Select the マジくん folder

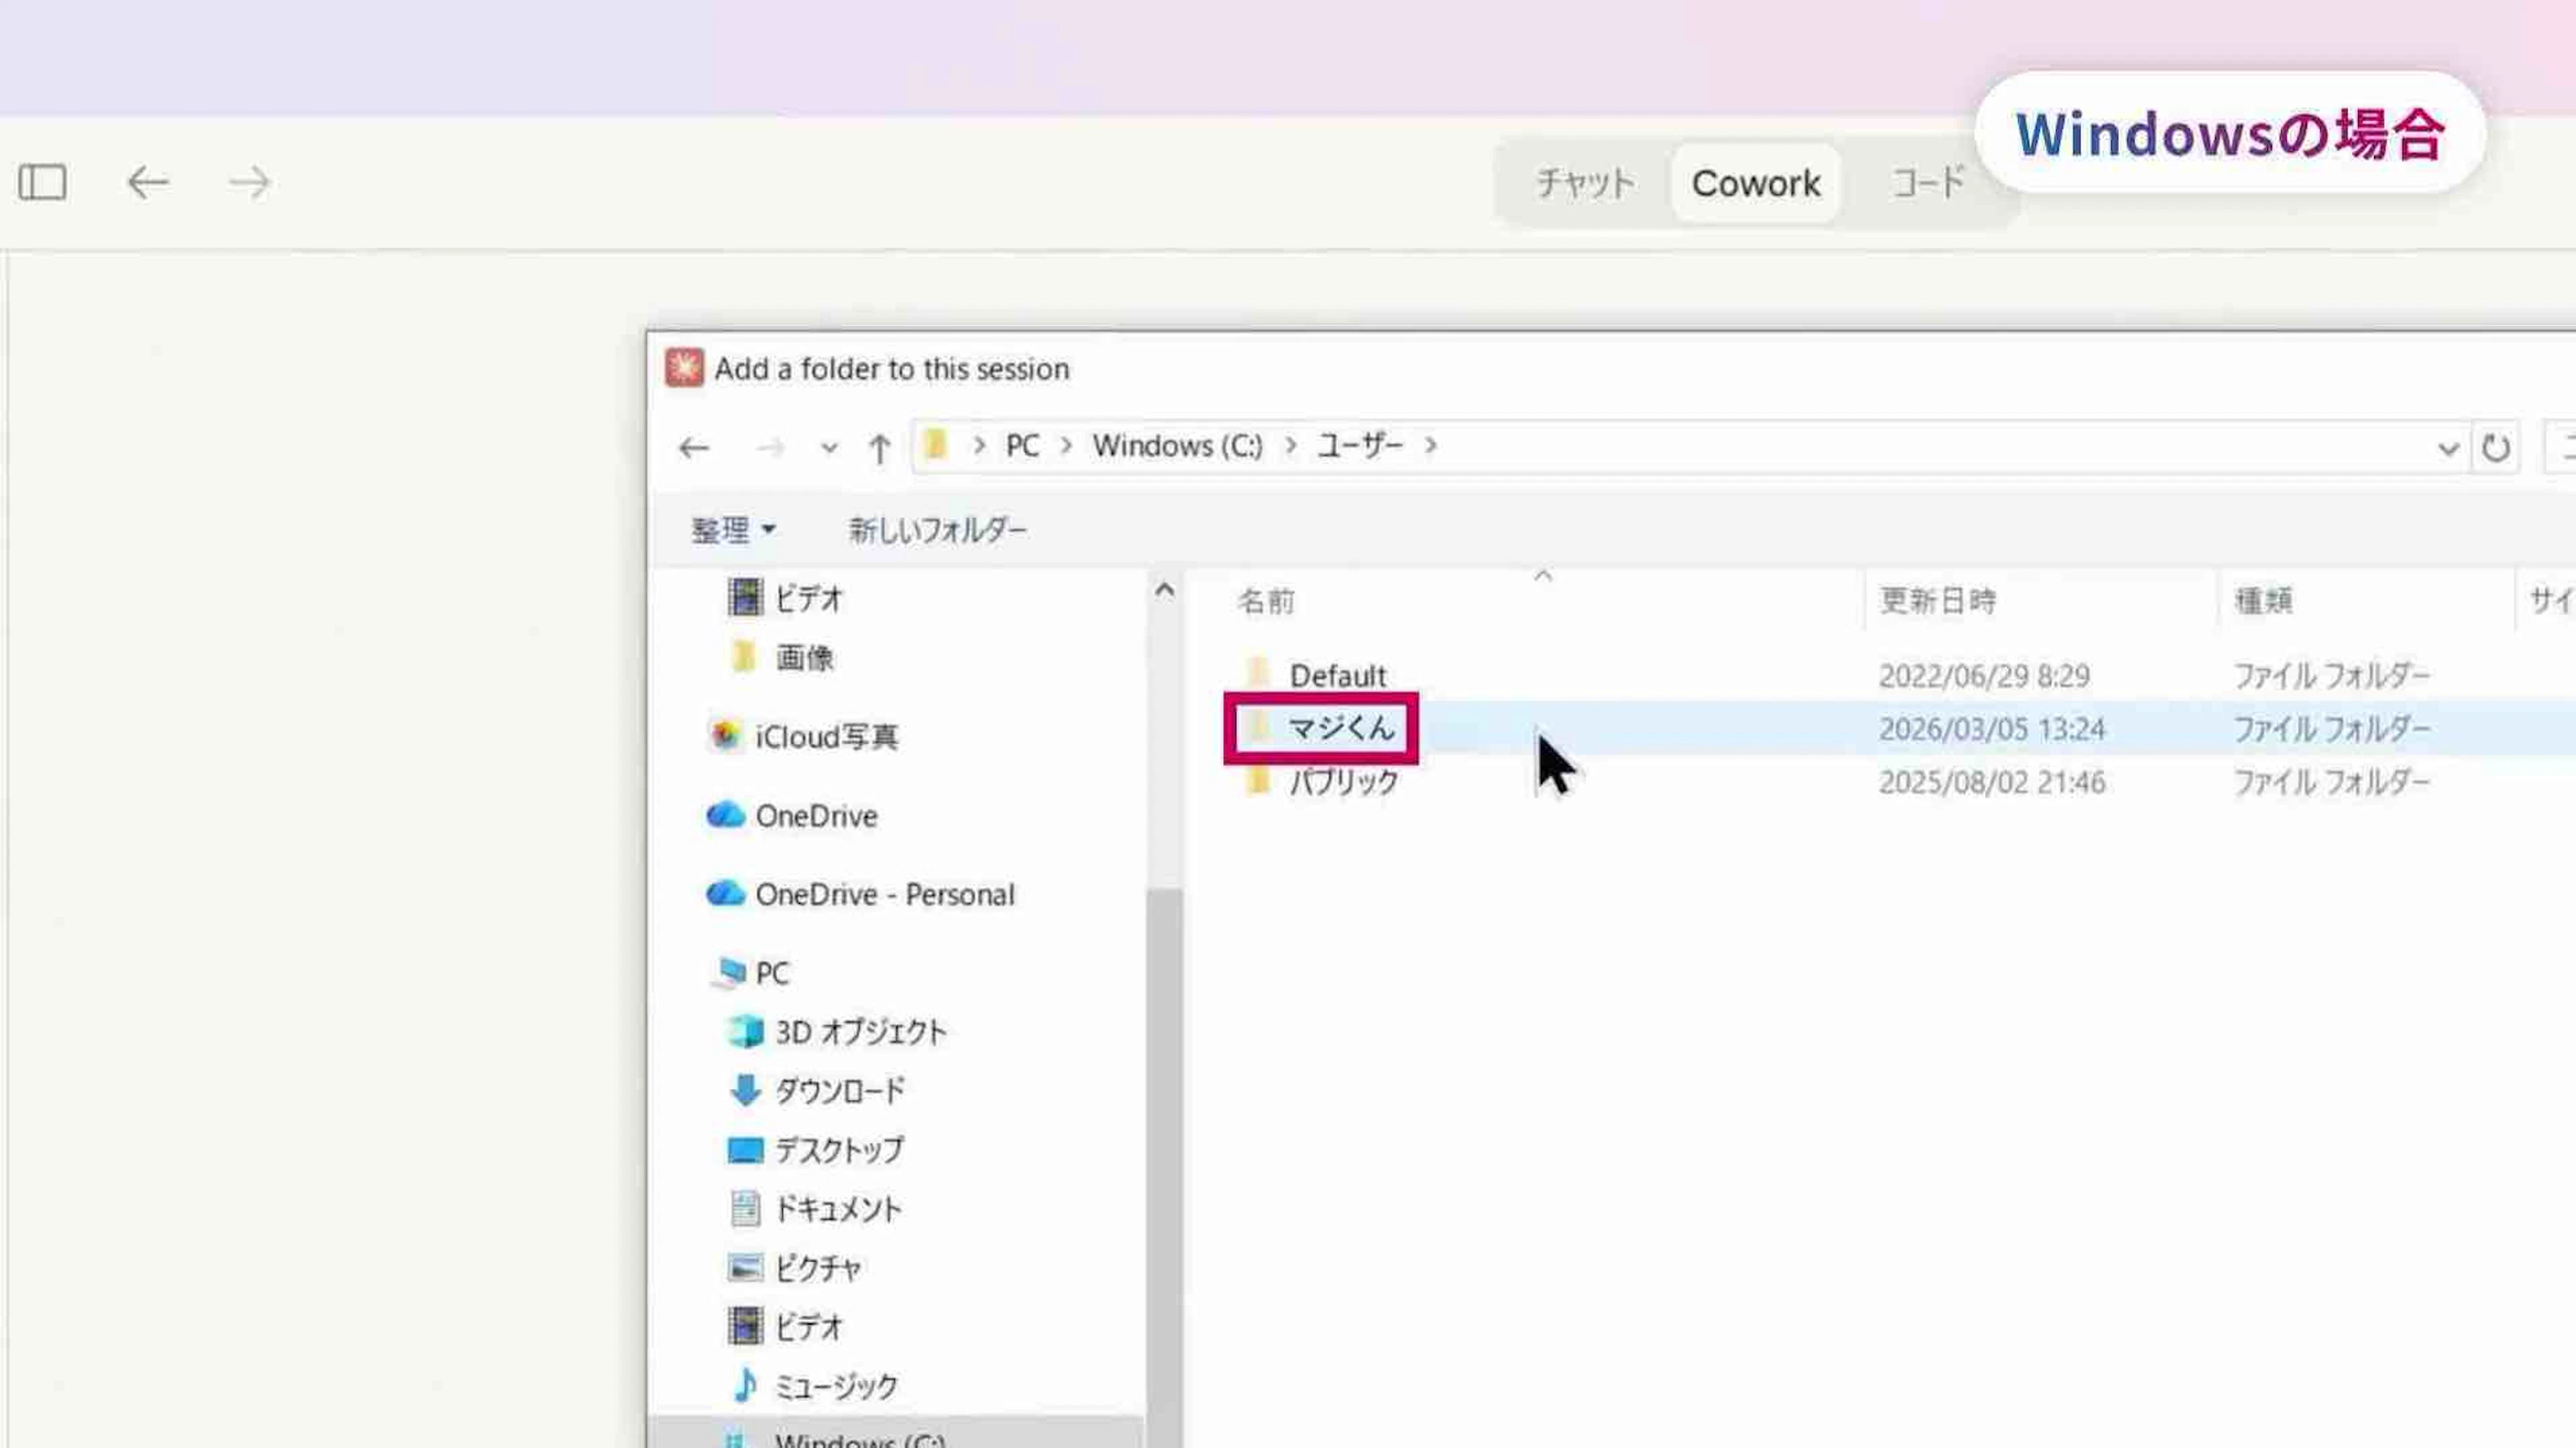pos(1340,728)
